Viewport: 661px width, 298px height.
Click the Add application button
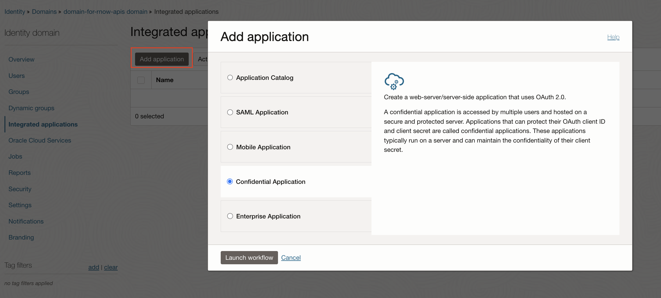(x=162, y=59)
